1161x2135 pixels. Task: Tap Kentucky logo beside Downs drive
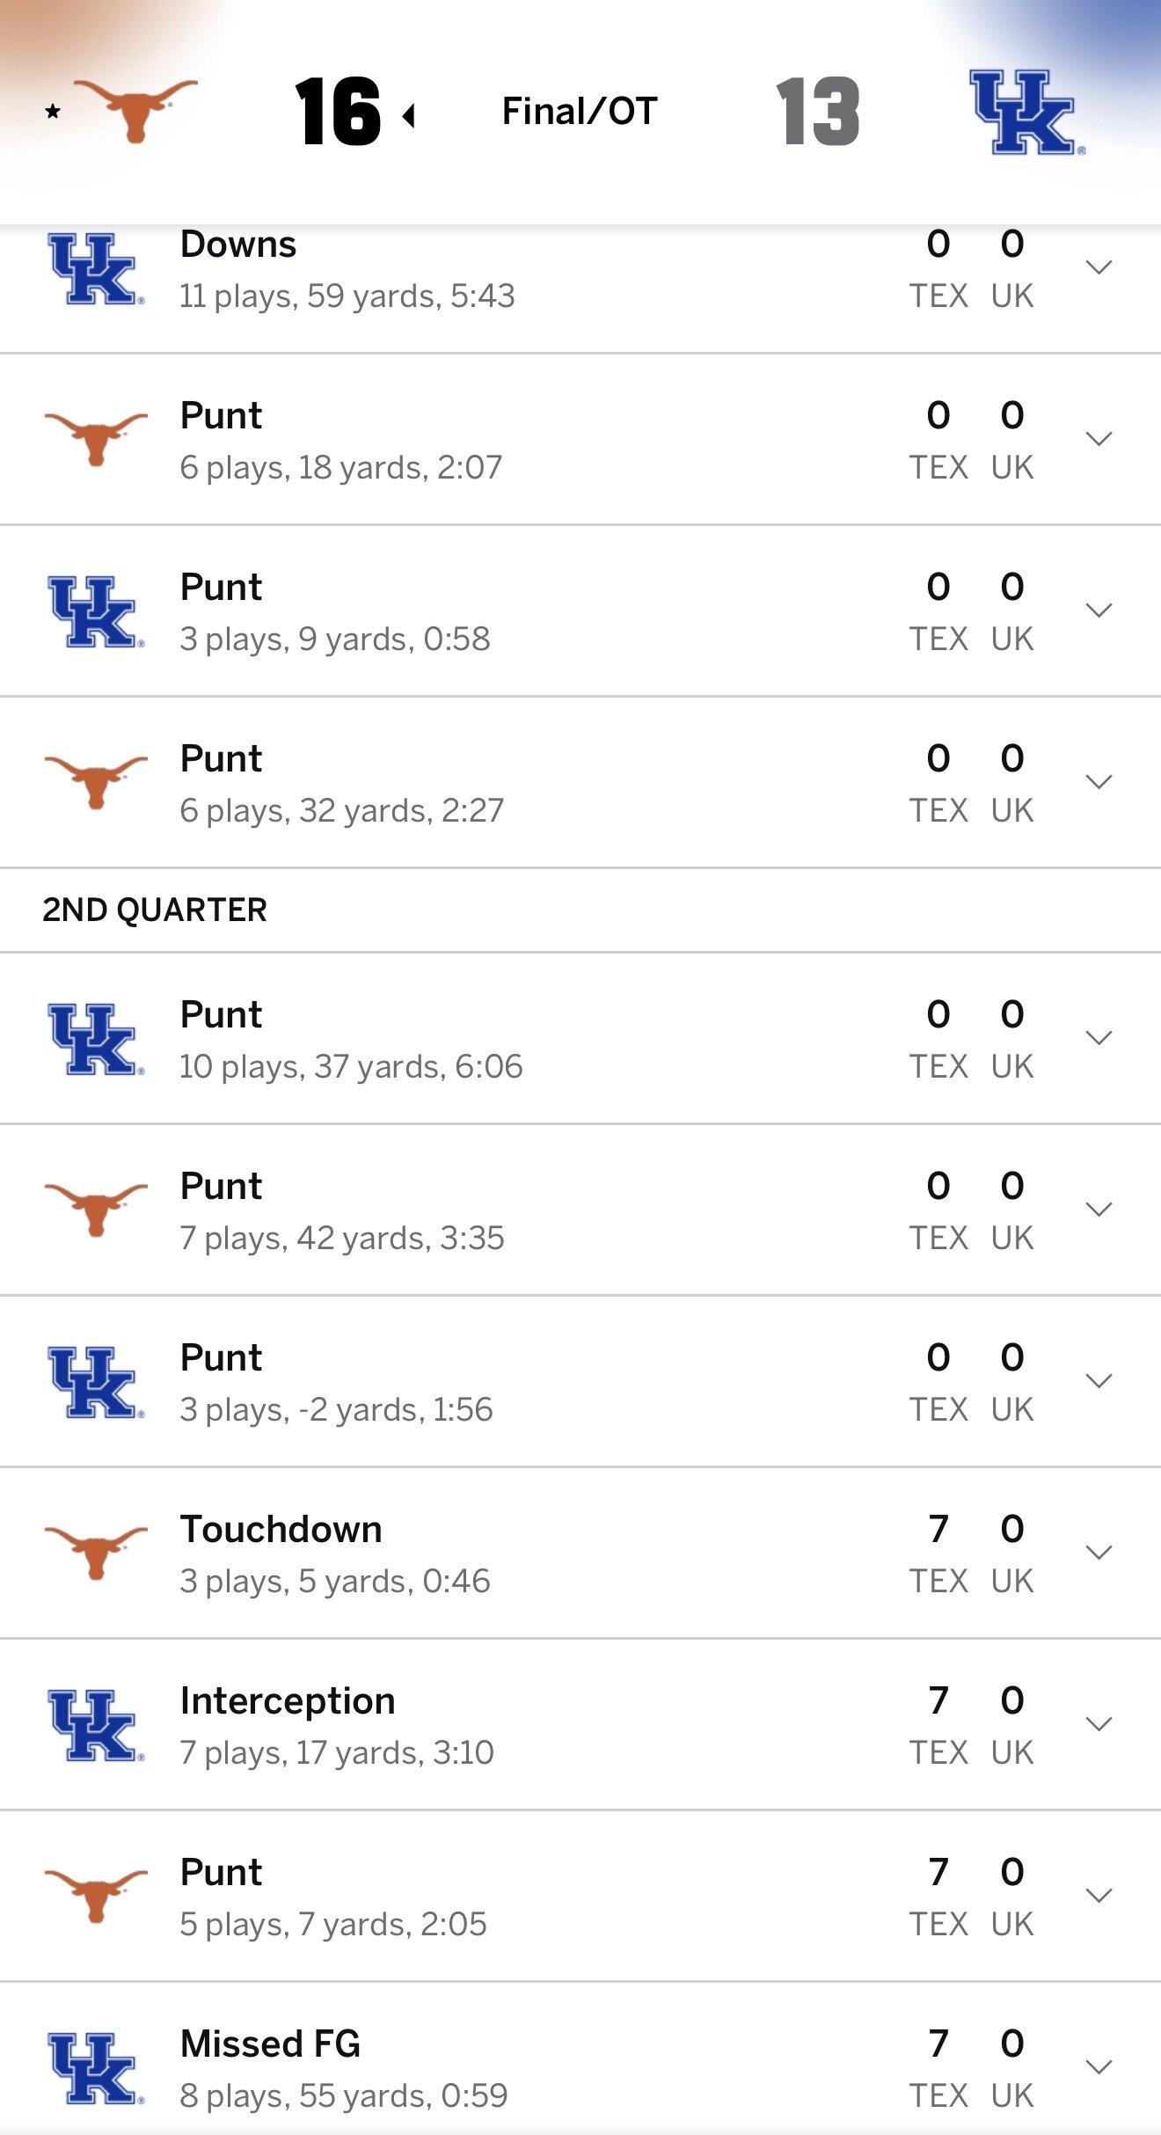click(95, 269)
